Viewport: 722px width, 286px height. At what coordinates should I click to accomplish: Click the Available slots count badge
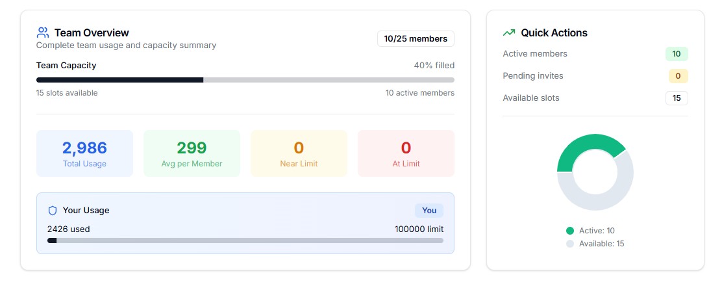coord(676,98)
